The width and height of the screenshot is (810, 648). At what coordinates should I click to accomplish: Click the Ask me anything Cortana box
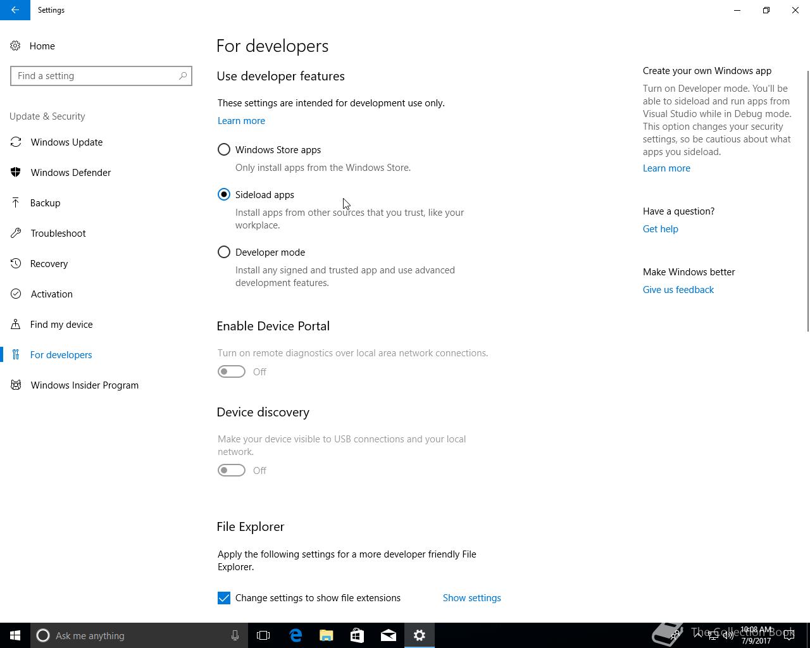[138, 635]
